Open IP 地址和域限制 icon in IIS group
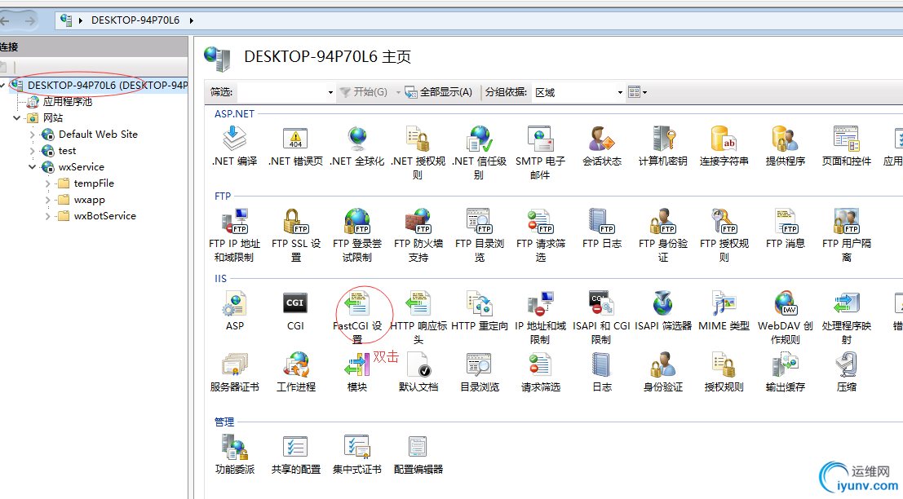The image size is (903, 499). tap(540, 303)
